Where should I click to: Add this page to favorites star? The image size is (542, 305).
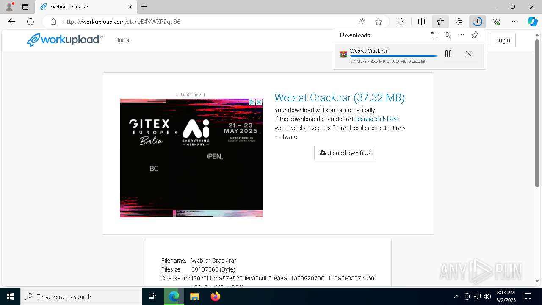click(379, 22)
